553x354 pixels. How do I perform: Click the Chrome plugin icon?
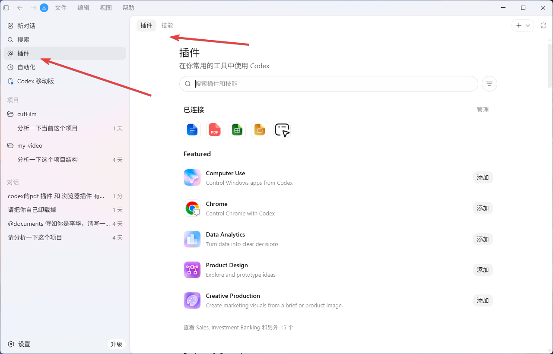click(192, 208)
